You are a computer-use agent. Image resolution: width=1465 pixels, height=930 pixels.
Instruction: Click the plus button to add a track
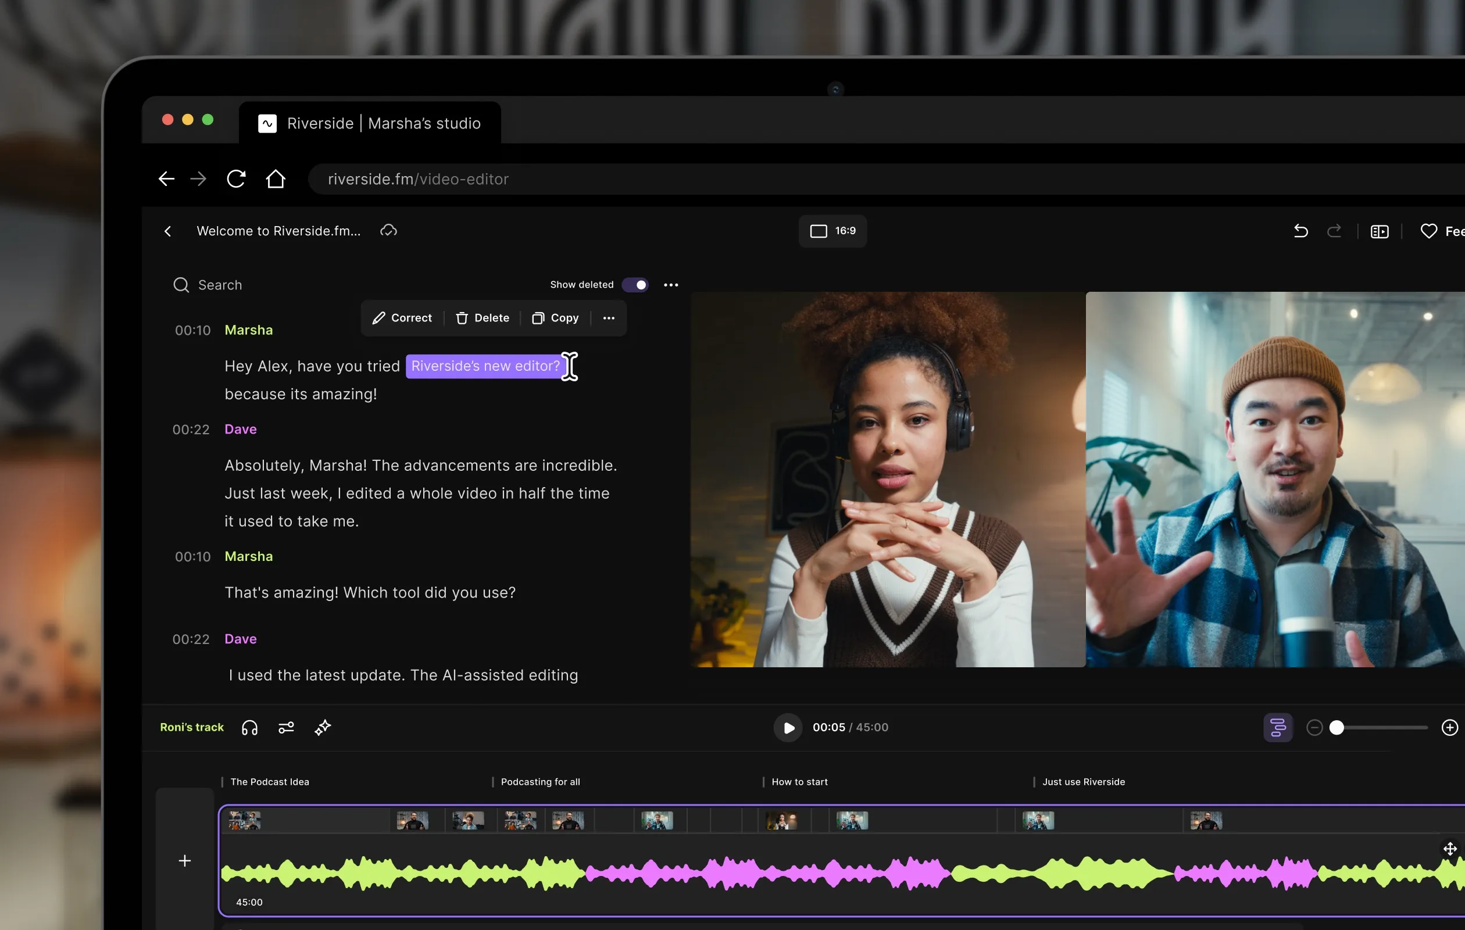tap(184, 861)
